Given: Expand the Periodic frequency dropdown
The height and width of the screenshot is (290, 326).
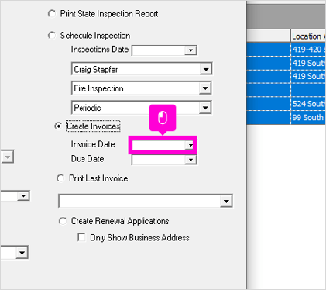Looking at the screenshot, I should (205, 108).
